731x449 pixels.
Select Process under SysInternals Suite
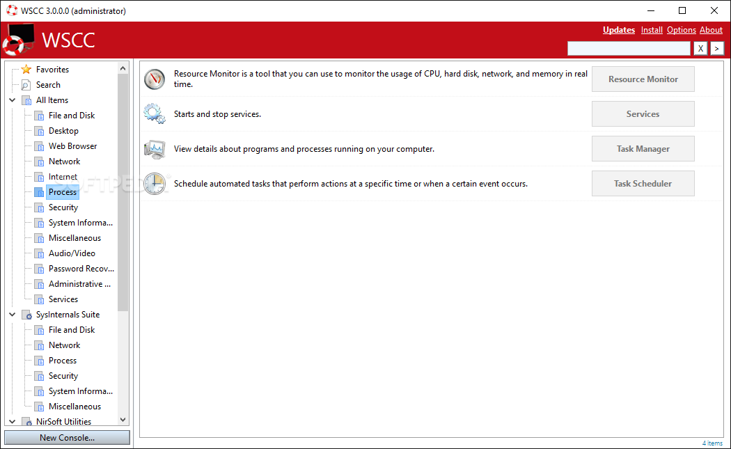63,361
